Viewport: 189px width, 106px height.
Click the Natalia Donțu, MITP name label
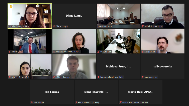(x=18, y=26)
